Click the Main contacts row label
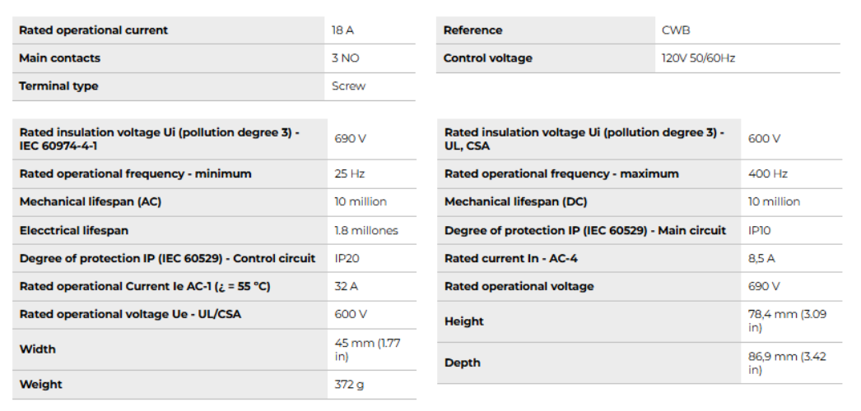Screen dimensions: 861x411 59,58
